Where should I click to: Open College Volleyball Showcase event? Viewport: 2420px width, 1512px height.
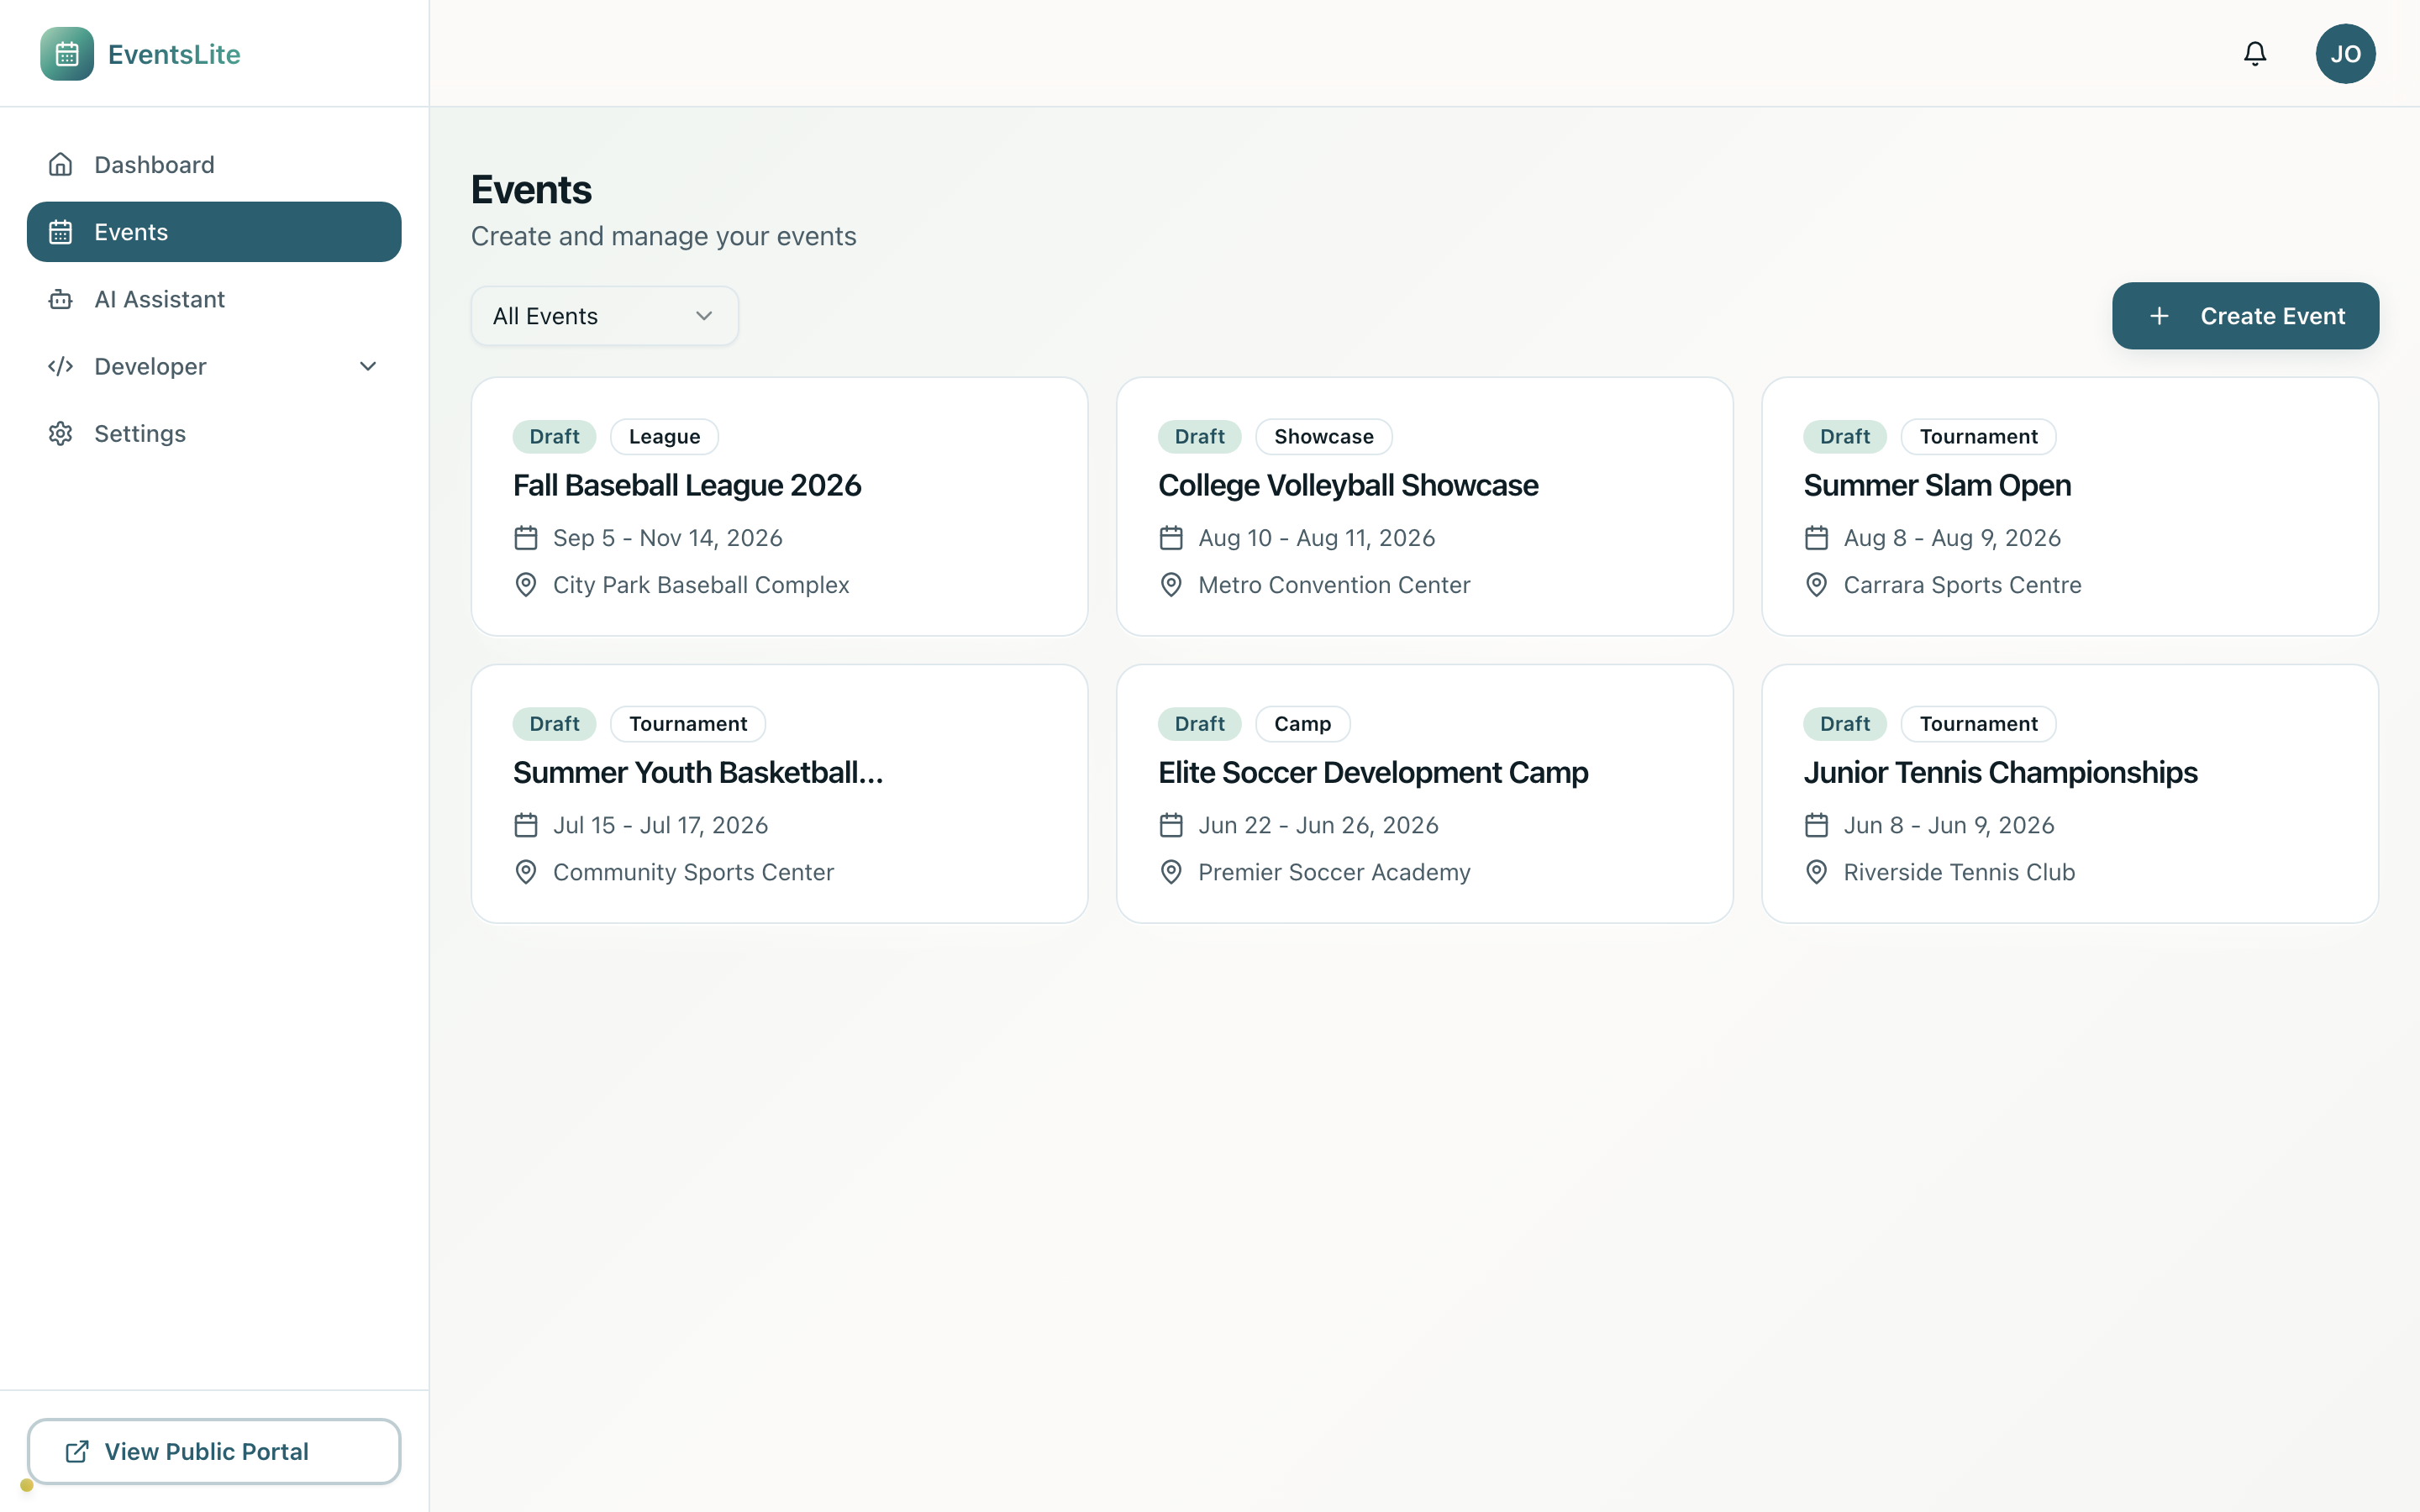(x=1348, y=485)
